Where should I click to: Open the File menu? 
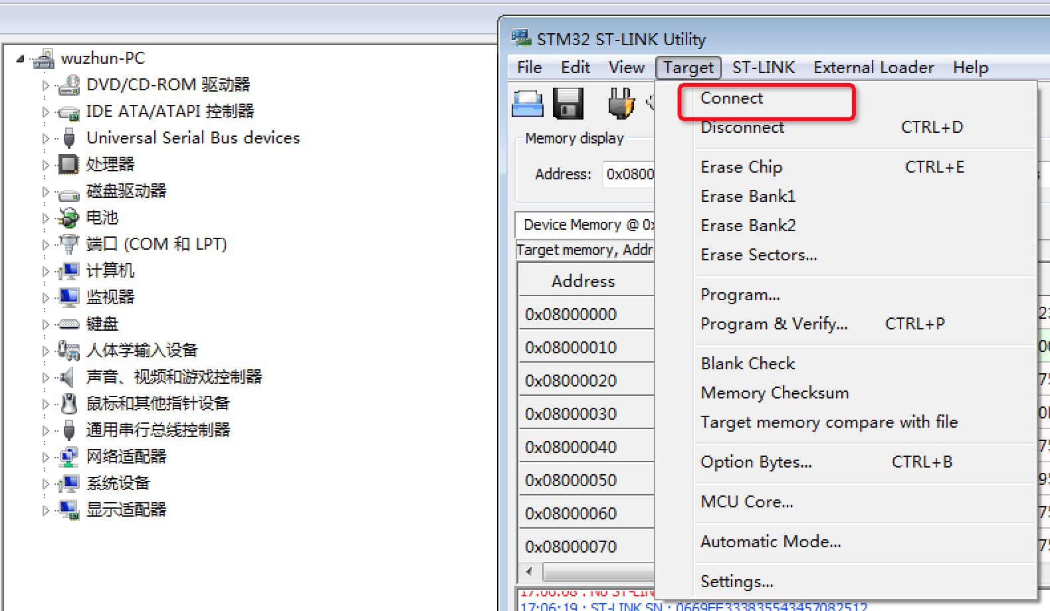click(x=530, y=68)
